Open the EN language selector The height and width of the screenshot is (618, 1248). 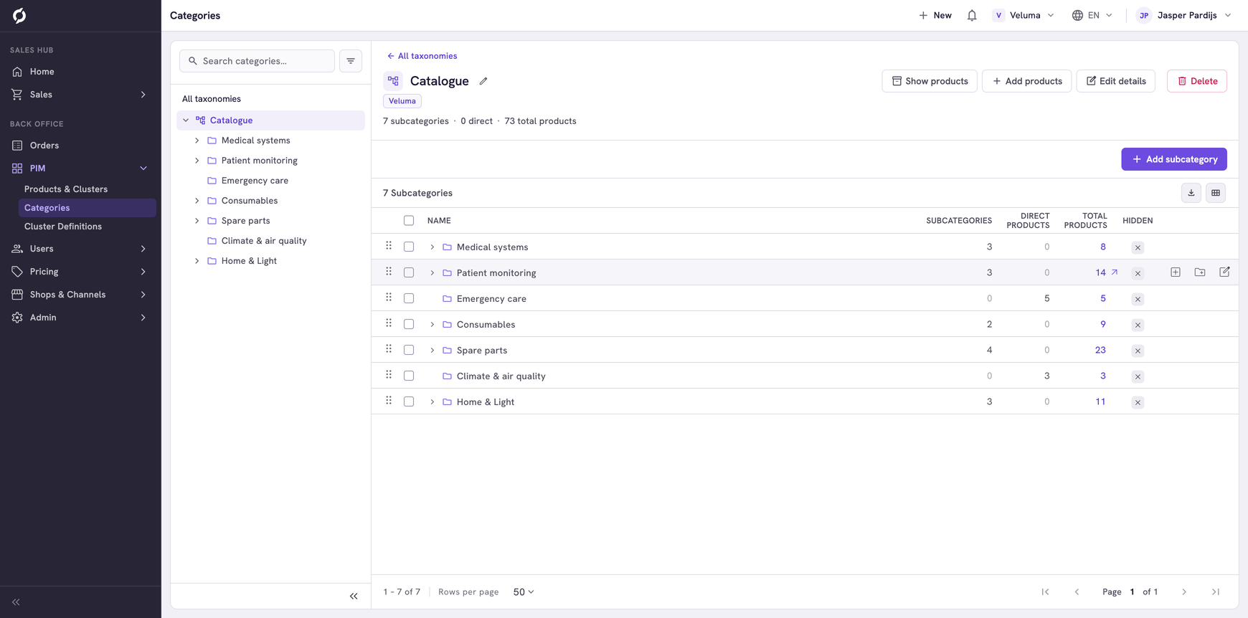1092,15
